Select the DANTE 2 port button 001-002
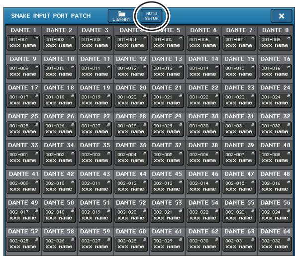Image resolution: width=295 pixels, height=256 pixels. point(59,43)
